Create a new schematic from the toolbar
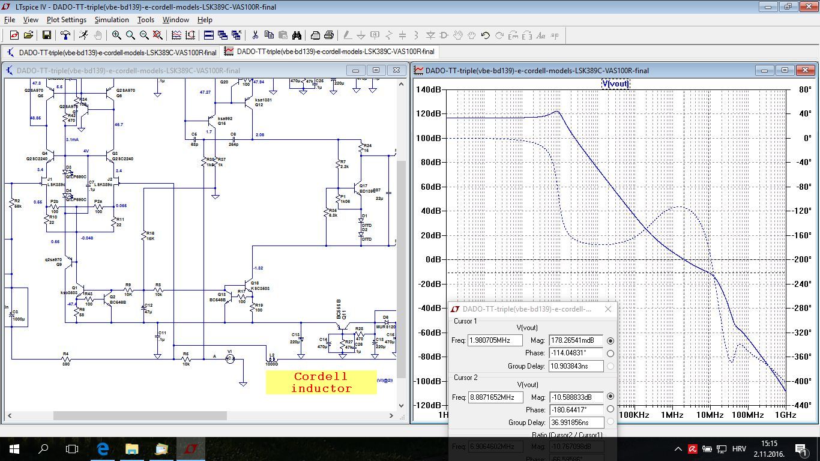Screen dimensions: 820x461 pos(14,35)
